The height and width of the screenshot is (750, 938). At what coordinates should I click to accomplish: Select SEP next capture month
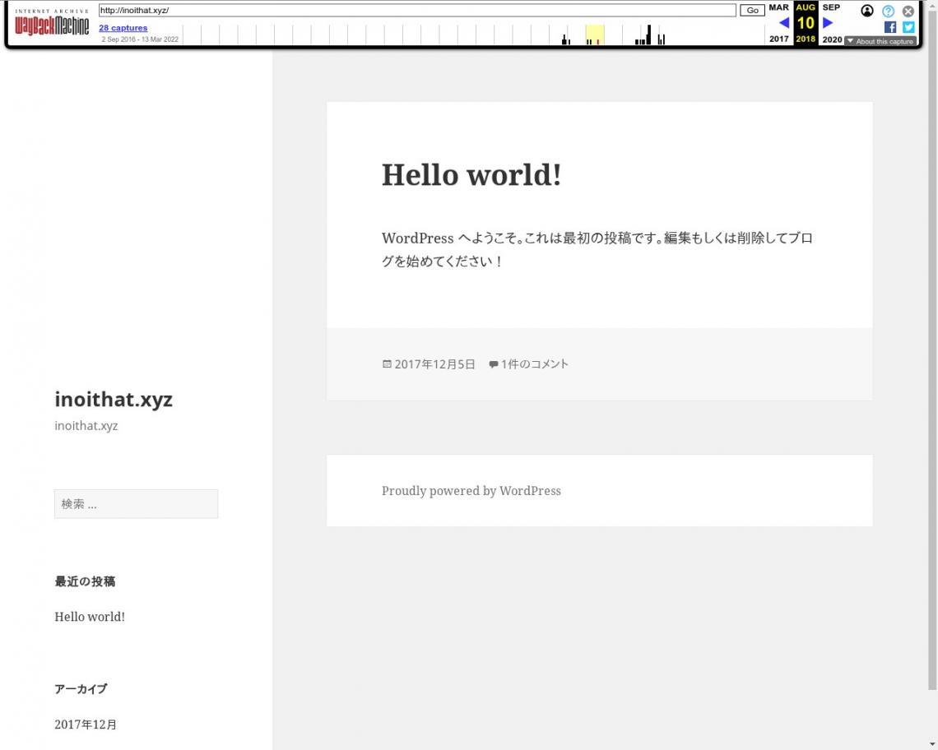point(831,7)
